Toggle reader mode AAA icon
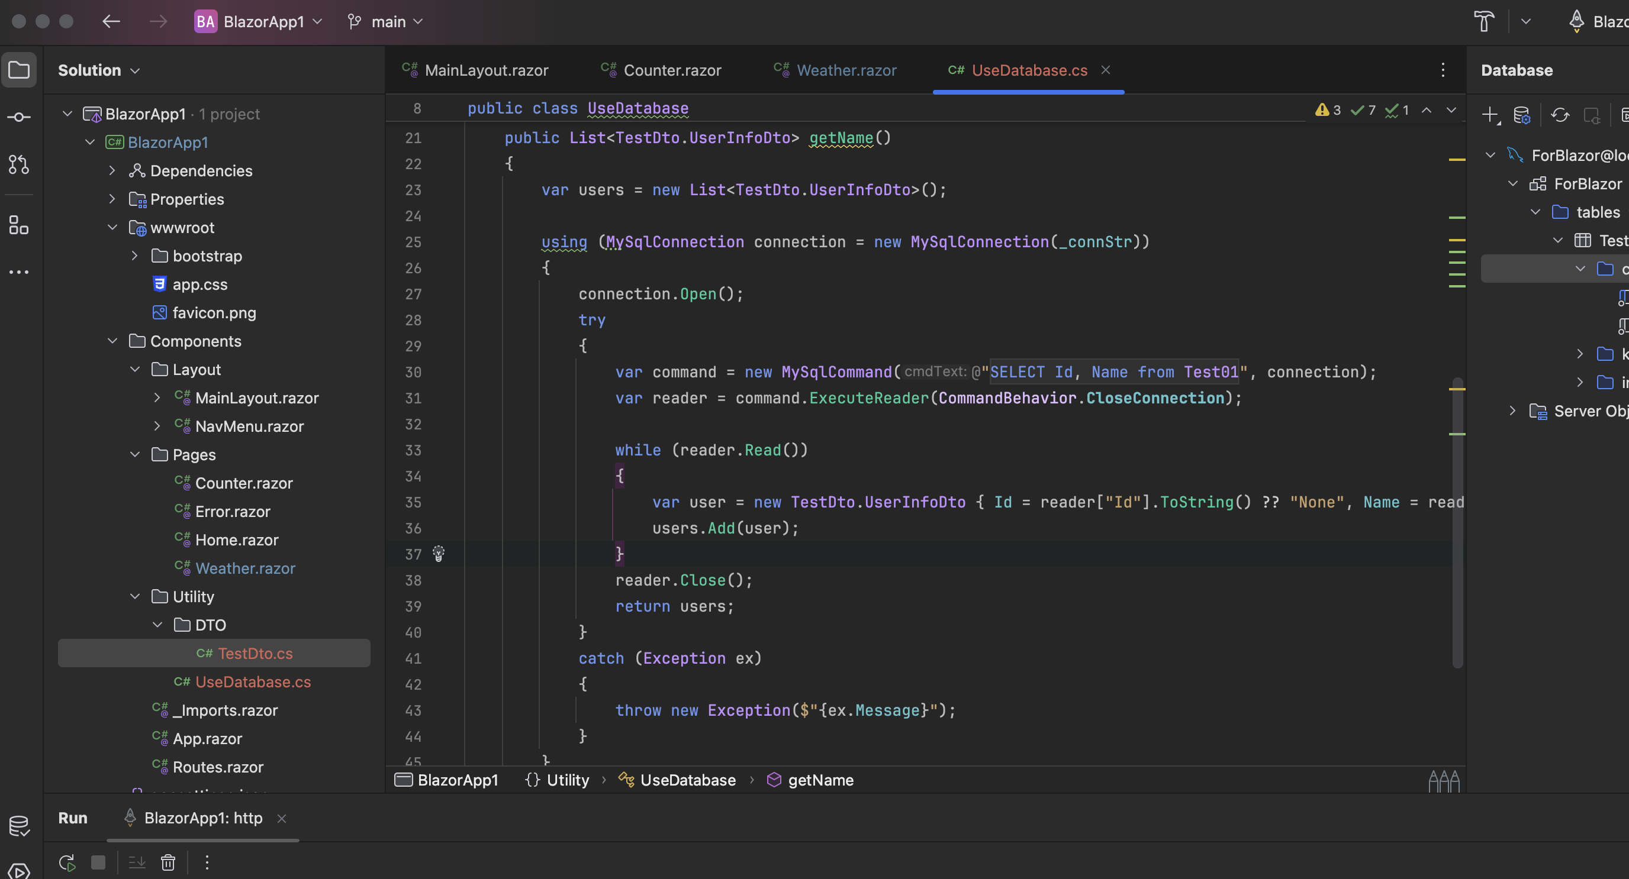The height and width of the screenshot is (879, 1629). 1444,781
